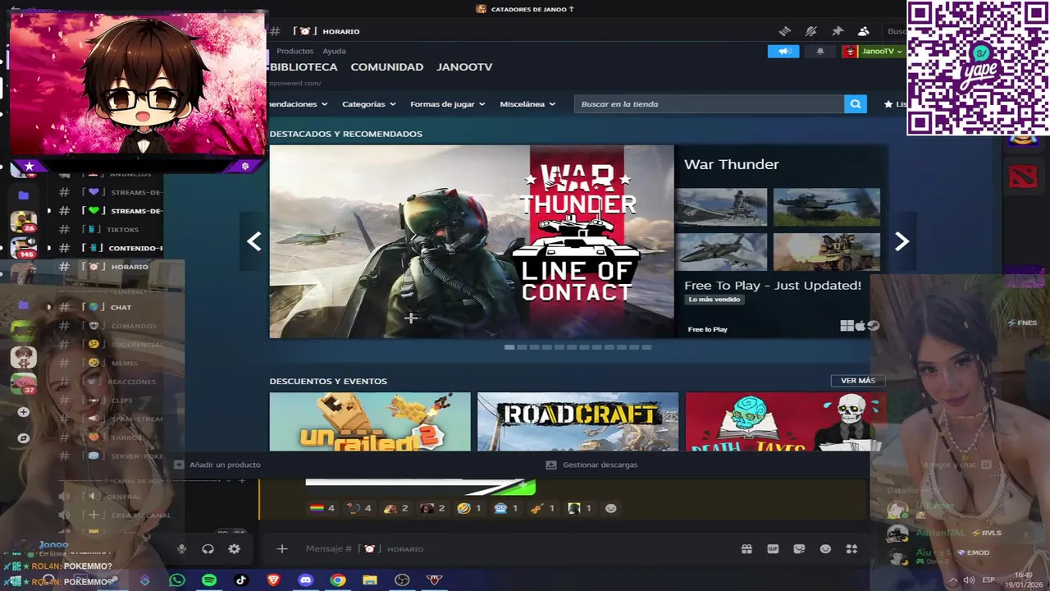Screen dimensions: 1050x591
Task: Open Steam Productos menu
Action: pyautogui.click(x=294, y=51)
